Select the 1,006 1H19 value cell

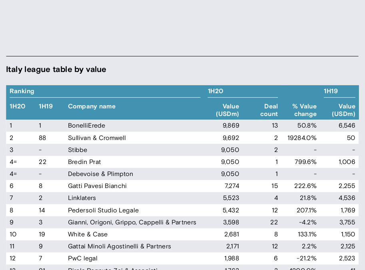[347, 162]
